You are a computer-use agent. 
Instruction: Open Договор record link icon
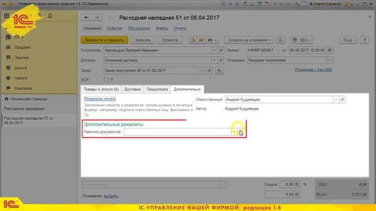221,60
